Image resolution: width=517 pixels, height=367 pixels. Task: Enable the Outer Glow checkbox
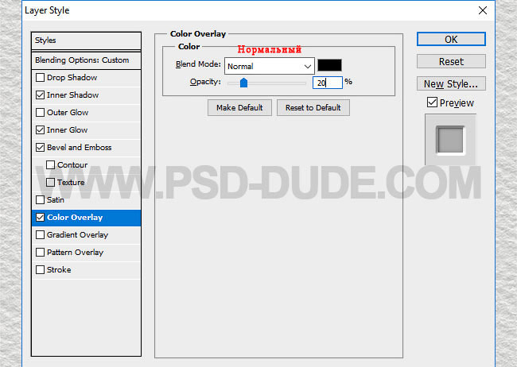pyautogui.click(x=40, y=112)
